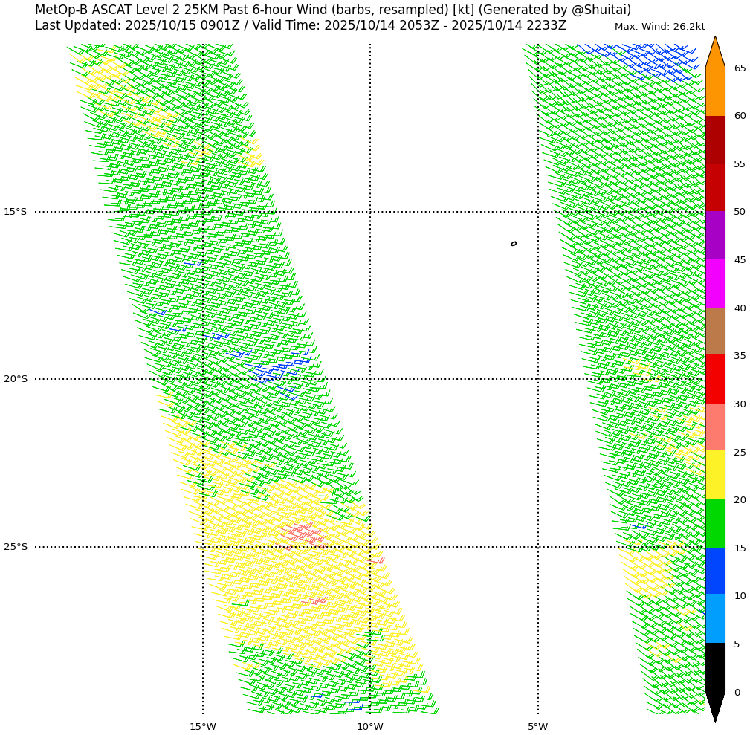
Task: Select the light blue 5-10 kt colorbar band
Action: 714,618
